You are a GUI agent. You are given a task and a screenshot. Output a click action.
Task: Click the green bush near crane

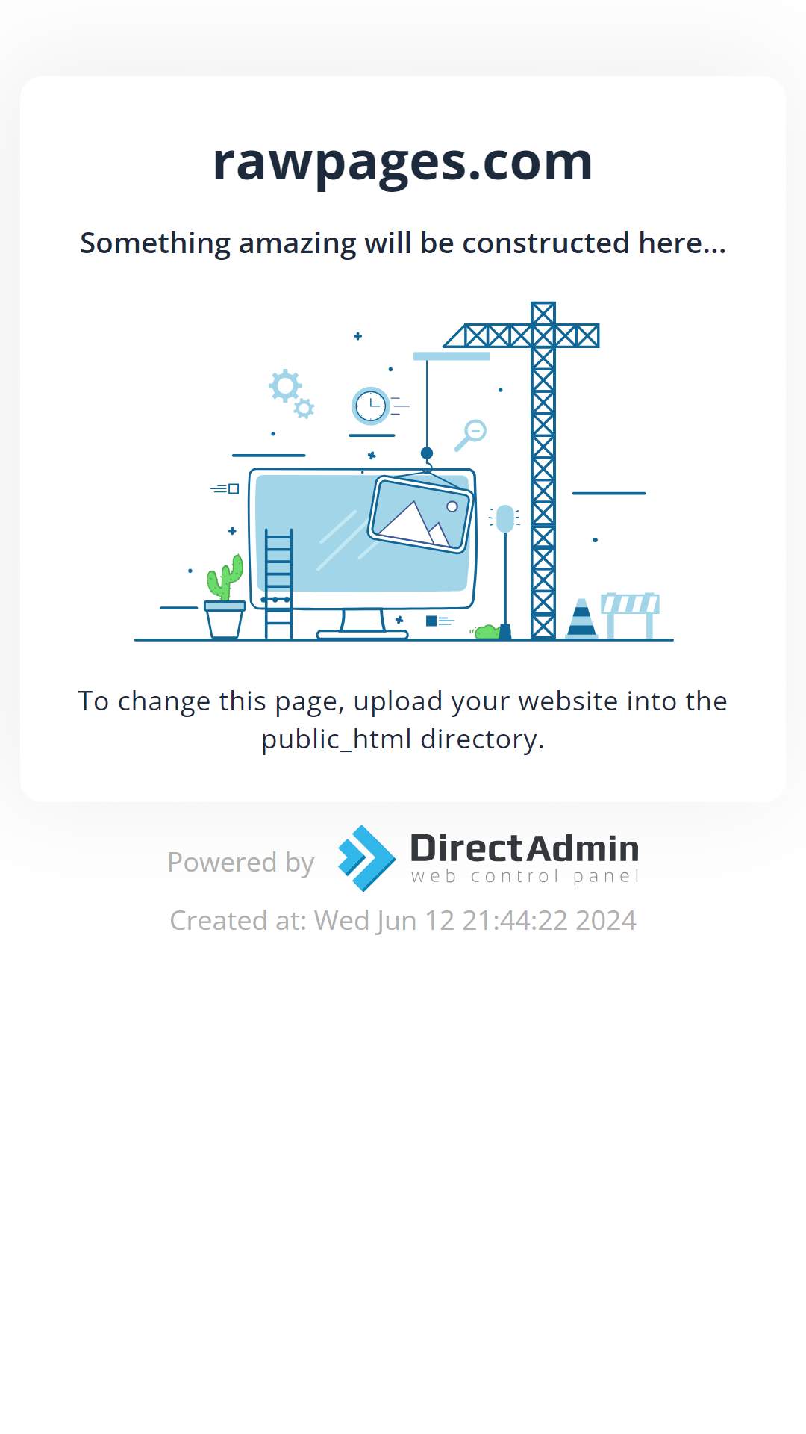point(487,632)
